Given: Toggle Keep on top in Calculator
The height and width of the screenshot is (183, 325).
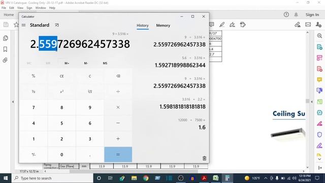Looking at the screenshot, I should coord(57,25).
